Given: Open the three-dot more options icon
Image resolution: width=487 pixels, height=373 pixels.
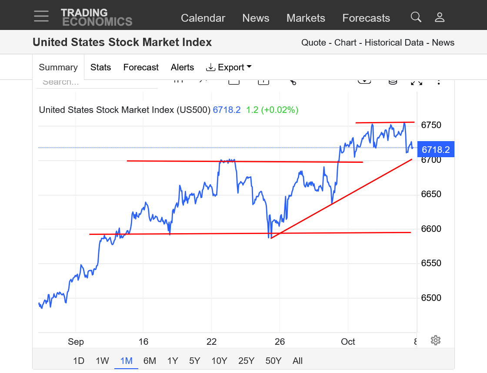Looking at the screenshot, I should pos(439,82).
